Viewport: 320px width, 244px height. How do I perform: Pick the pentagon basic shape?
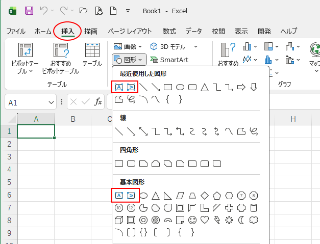217,196
